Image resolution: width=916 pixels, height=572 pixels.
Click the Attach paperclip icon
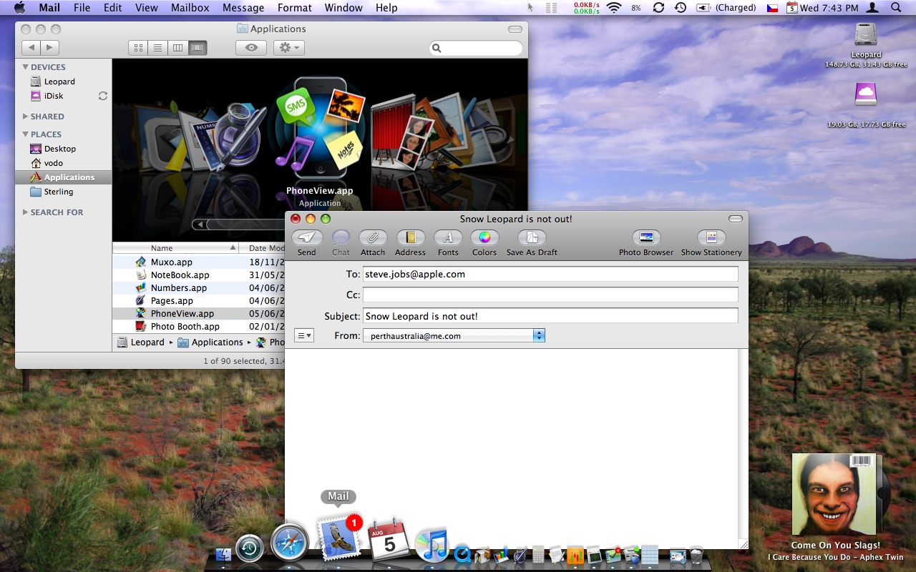tap(373, 238)
